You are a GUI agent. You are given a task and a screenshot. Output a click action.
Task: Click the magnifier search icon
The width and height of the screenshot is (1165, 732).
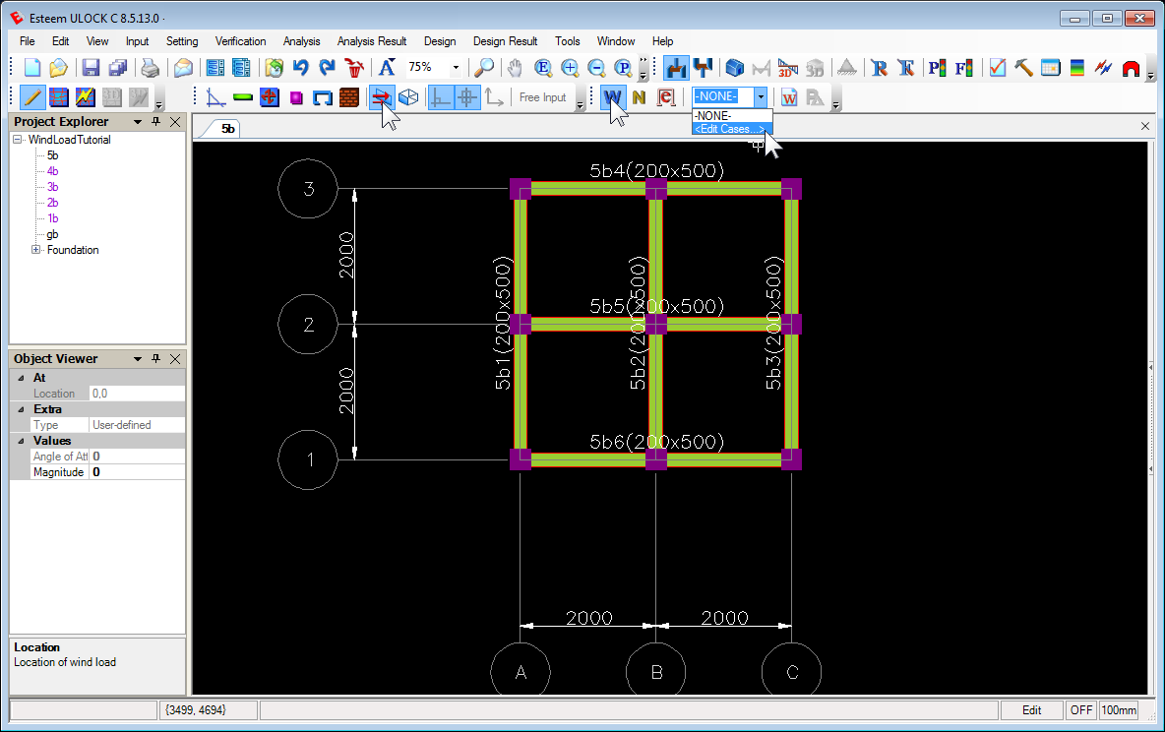point(485,68)
